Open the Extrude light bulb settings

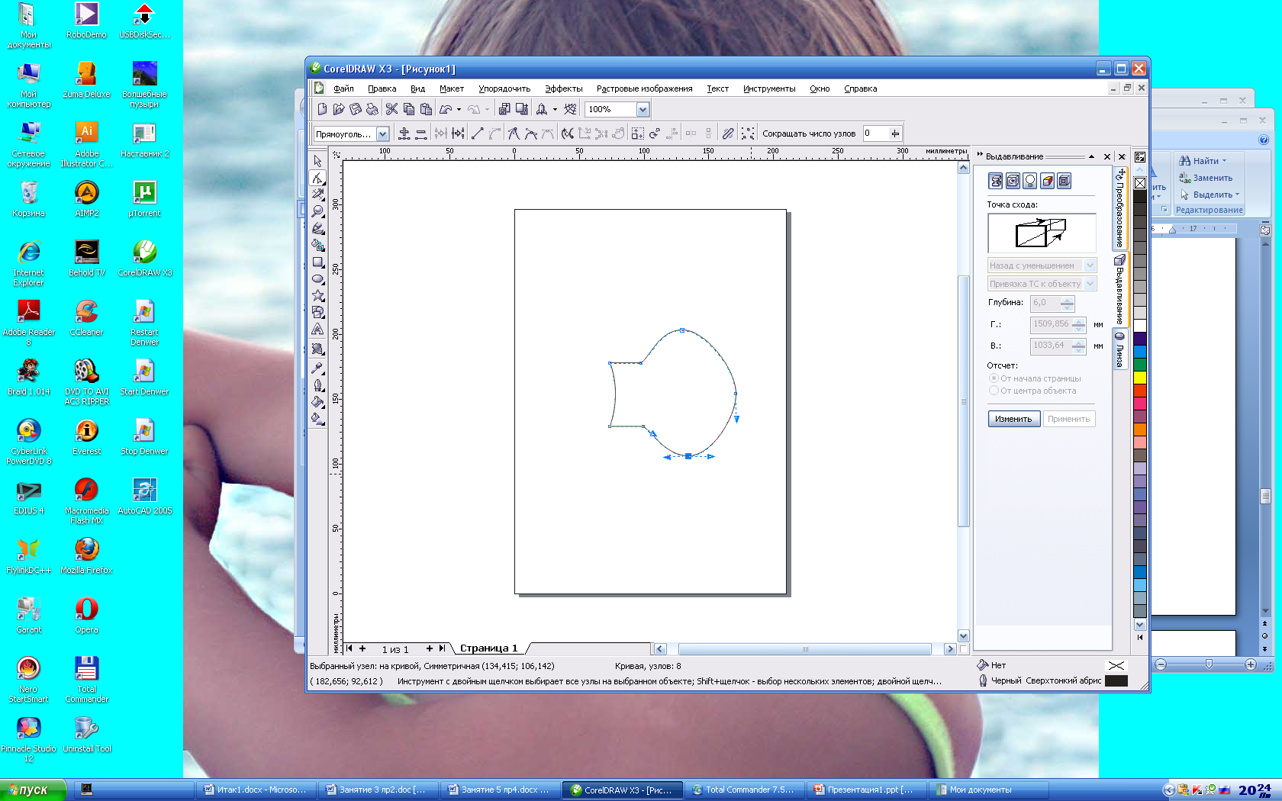[x=1030, y=181]
